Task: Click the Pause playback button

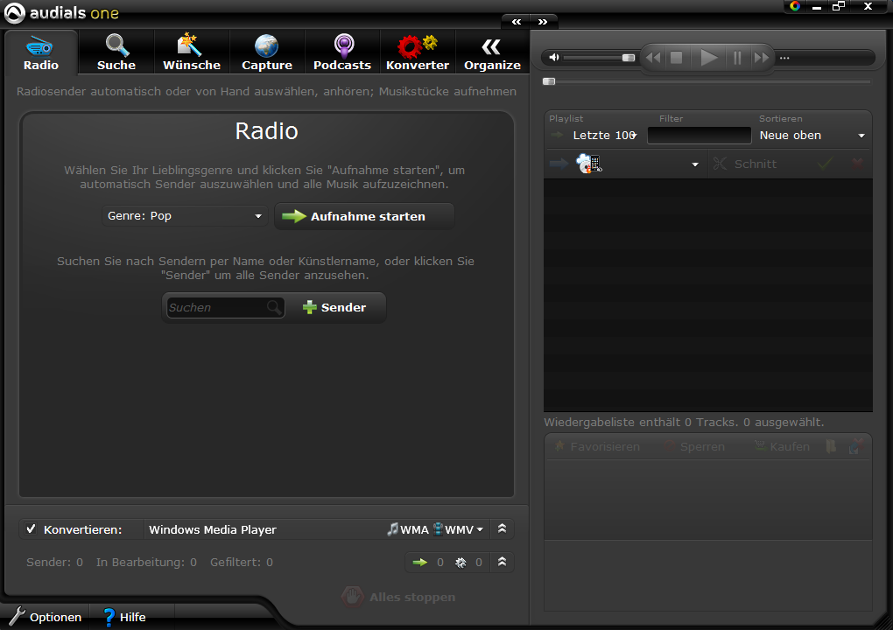Action: [x=737, y=58]
